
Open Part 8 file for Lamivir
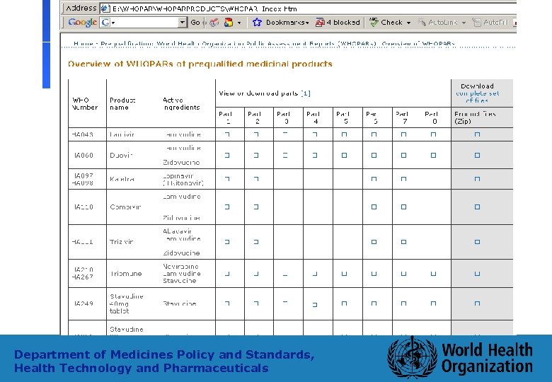433,134
